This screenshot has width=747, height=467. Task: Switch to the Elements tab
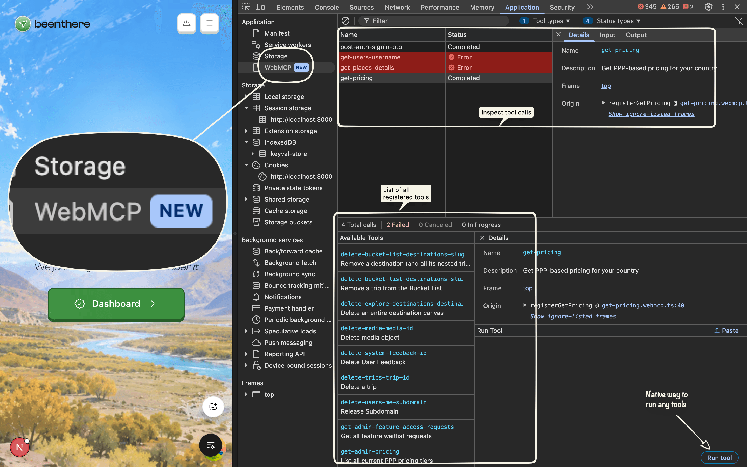290,7
